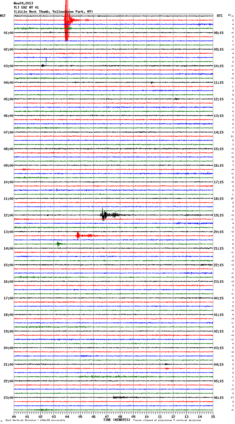Click the 20:15 UTC time label

(219, 232)
